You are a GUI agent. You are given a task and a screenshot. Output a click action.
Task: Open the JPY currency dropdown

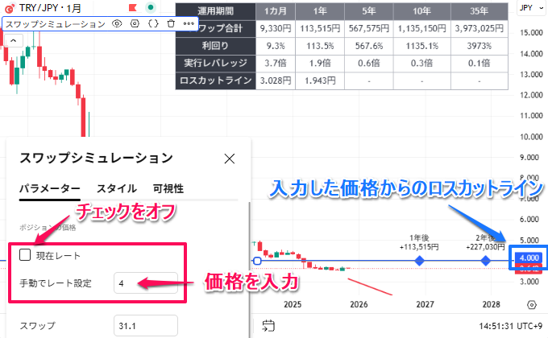531,8
